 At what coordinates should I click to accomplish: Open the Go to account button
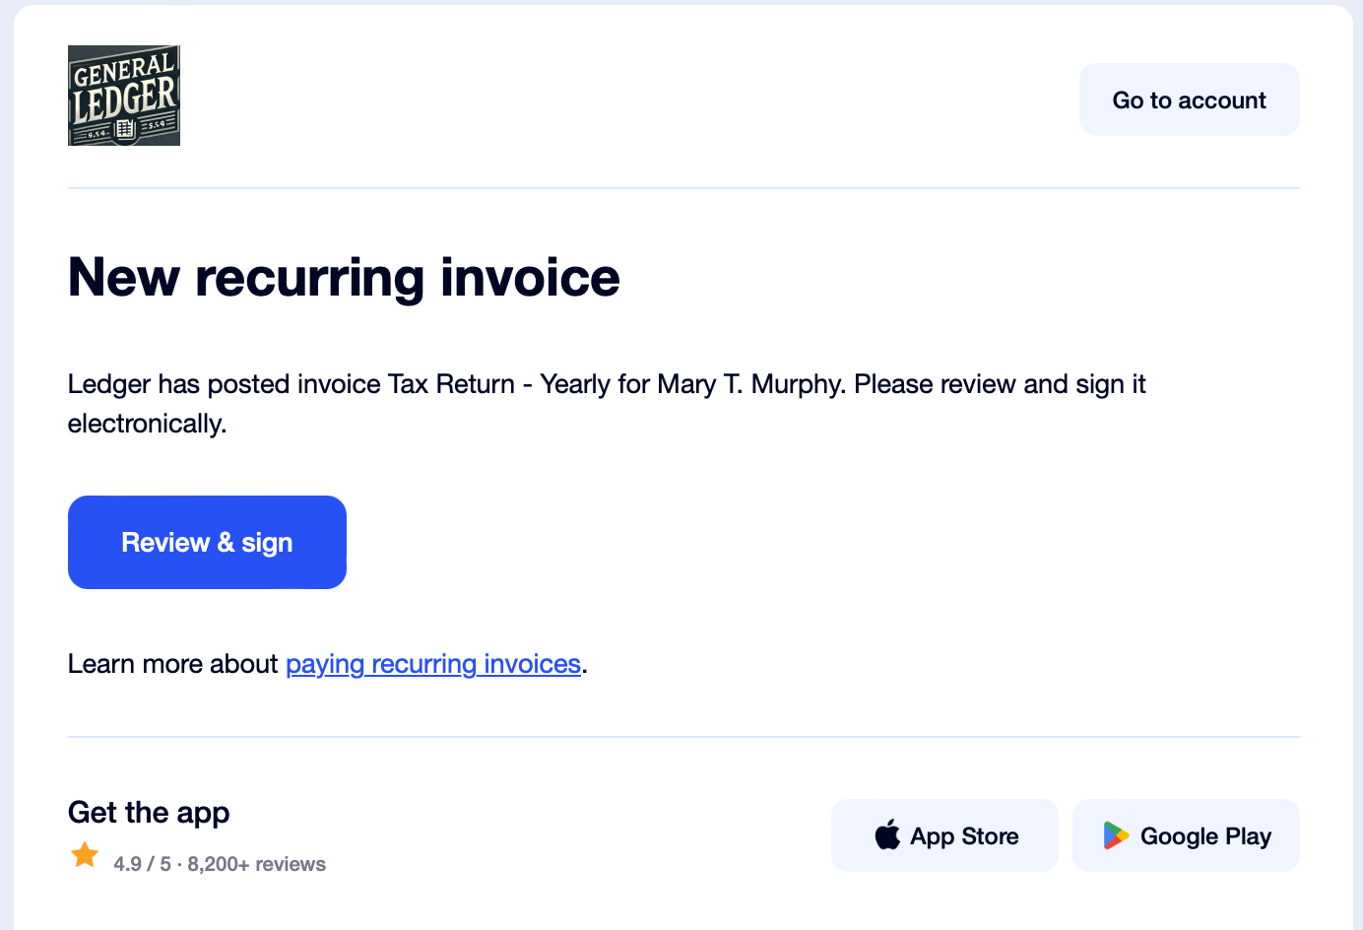[x=1189, y=100]
